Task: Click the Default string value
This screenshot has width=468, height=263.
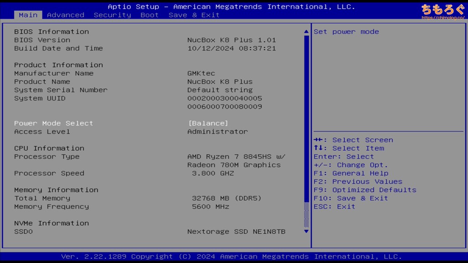Action: [x=220, y=90]
